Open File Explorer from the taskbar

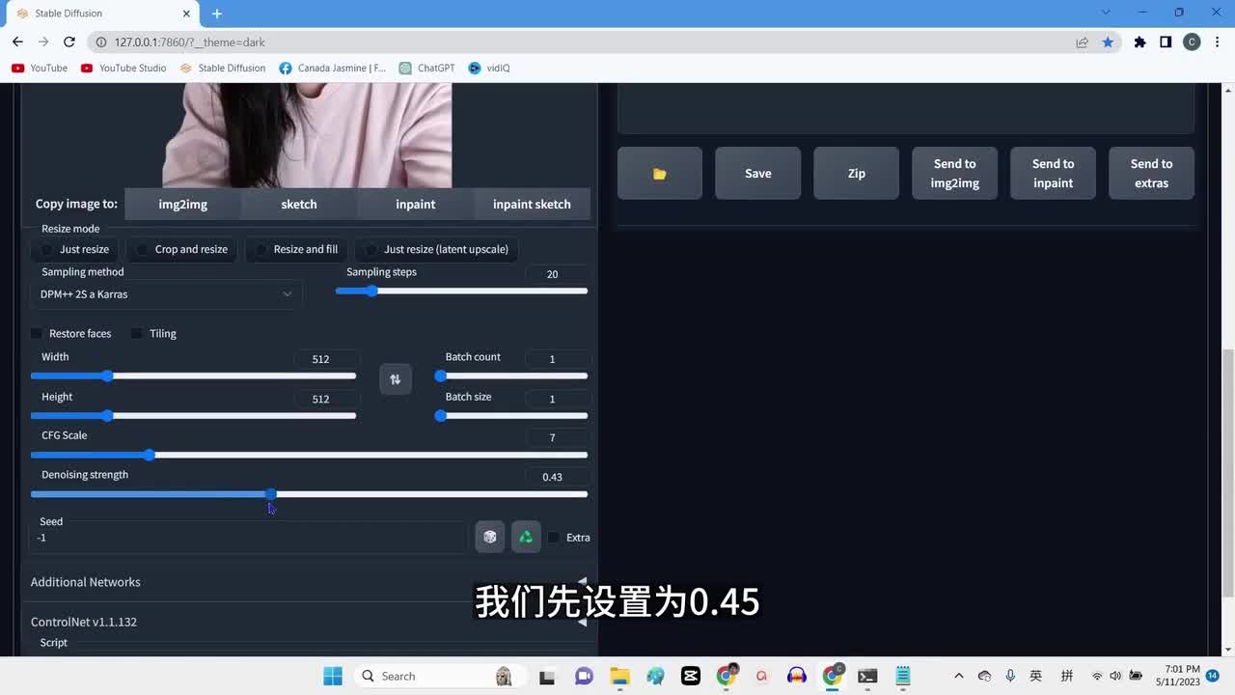618,676
